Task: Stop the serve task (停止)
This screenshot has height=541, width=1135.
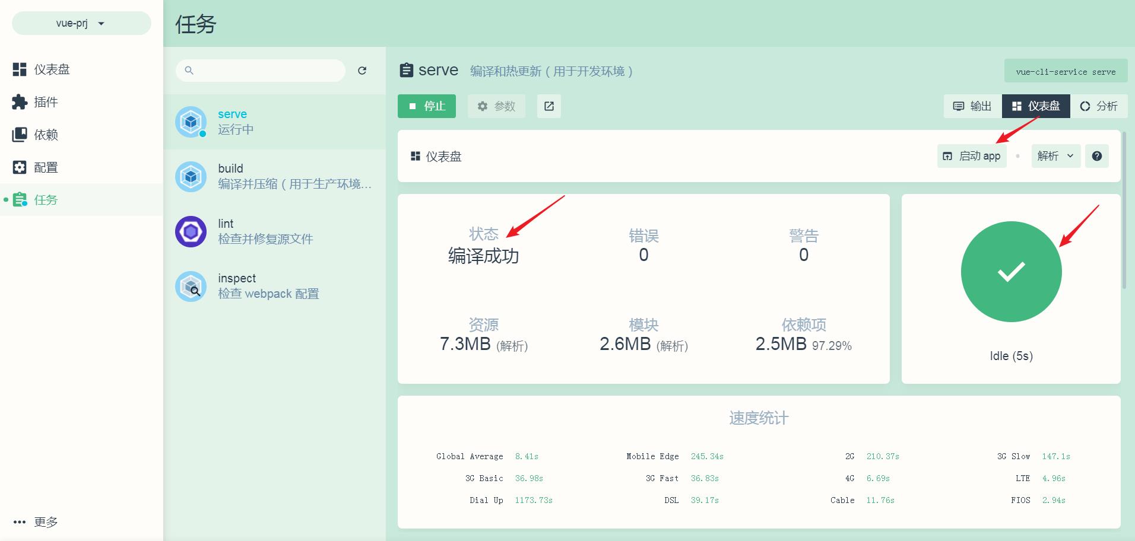Action: [427, 106]
